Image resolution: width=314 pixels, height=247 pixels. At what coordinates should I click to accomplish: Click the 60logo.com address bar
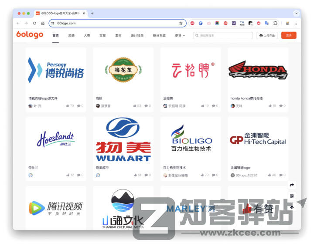coord(117,23)
